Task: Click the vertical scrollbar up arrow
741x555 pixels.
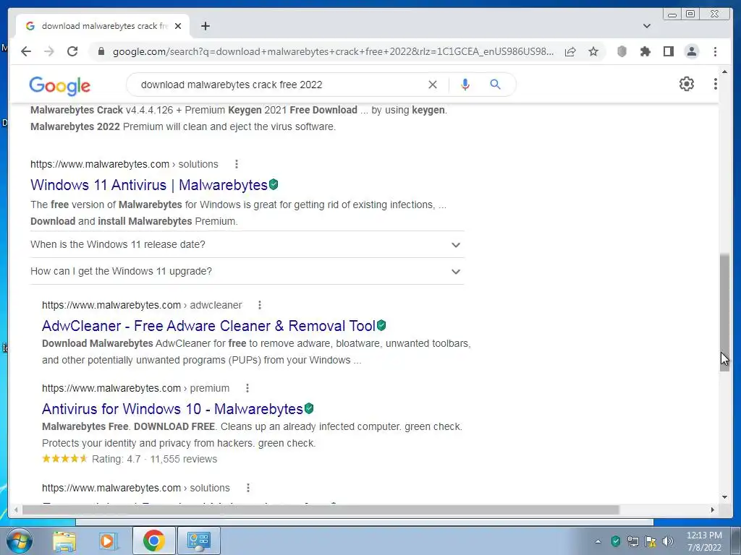Action: (724, 72)
